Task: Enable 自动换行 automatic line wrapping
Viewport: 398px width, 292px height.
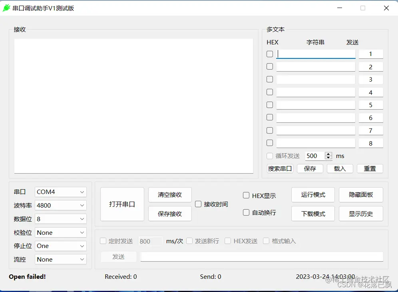Action: click(246, 212)
